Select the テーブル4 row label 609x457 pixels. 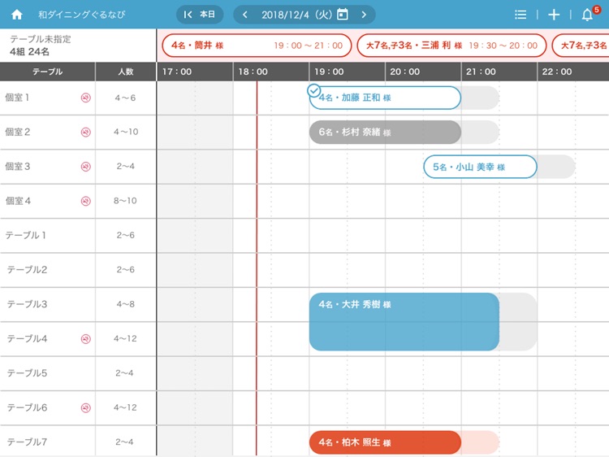coord(27,339)
